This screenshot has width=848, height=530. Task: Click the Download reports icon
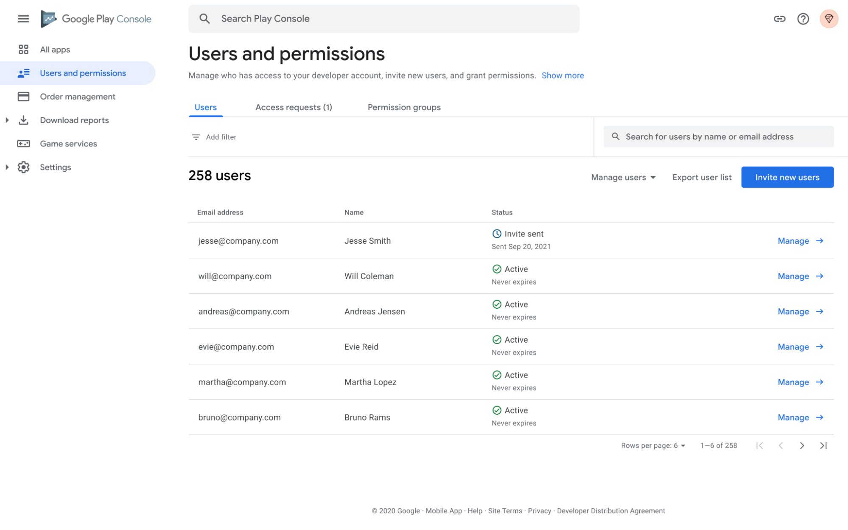coord(22,120)
